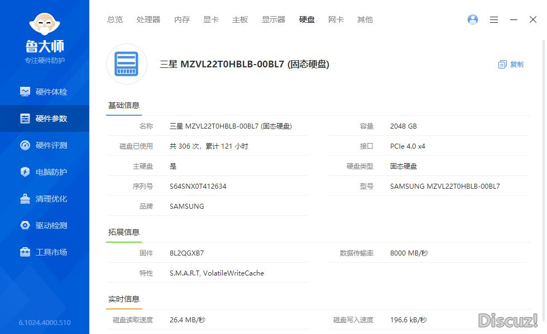Select the 硬盘 tab
The height and width of the screenshot is (334, 547).
point(307,19)
